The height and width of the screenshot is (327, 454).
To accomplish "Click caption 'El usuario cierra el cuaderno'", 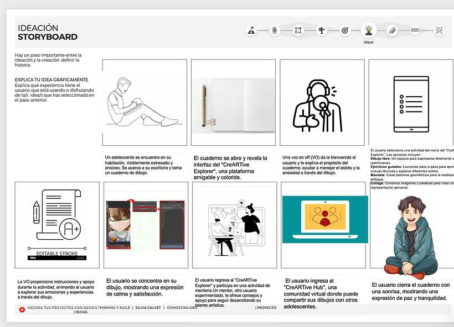I will [411, 292].
